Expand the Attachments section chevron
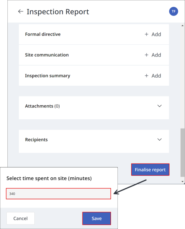 click(x=159, y=106)
